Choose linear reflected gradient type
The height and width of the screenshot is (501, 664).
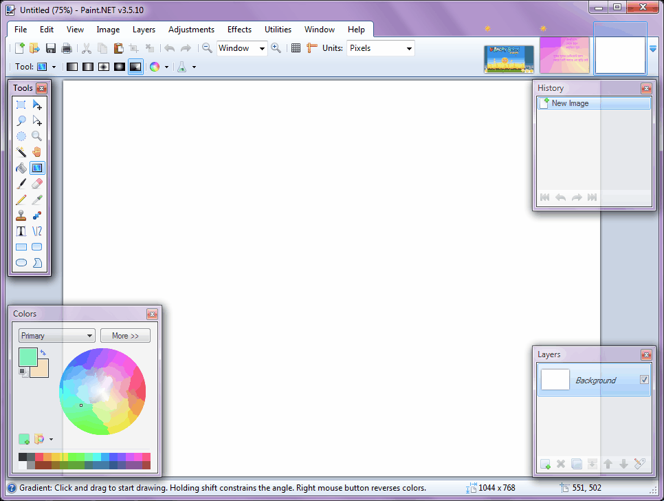[88, 67]
